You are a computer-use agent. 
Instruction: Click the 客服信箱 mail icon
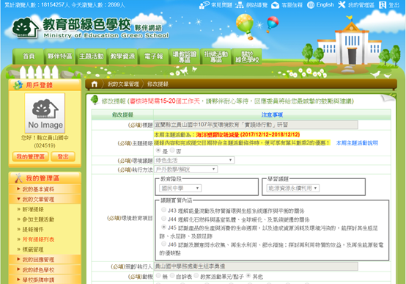pos(275,5)
